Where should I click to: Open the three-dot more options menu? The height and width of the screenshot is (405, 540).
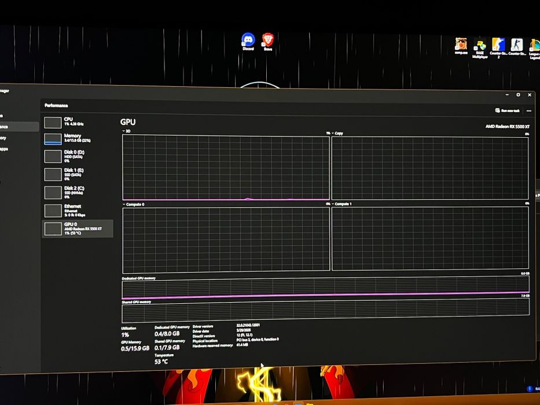[528, 111]
